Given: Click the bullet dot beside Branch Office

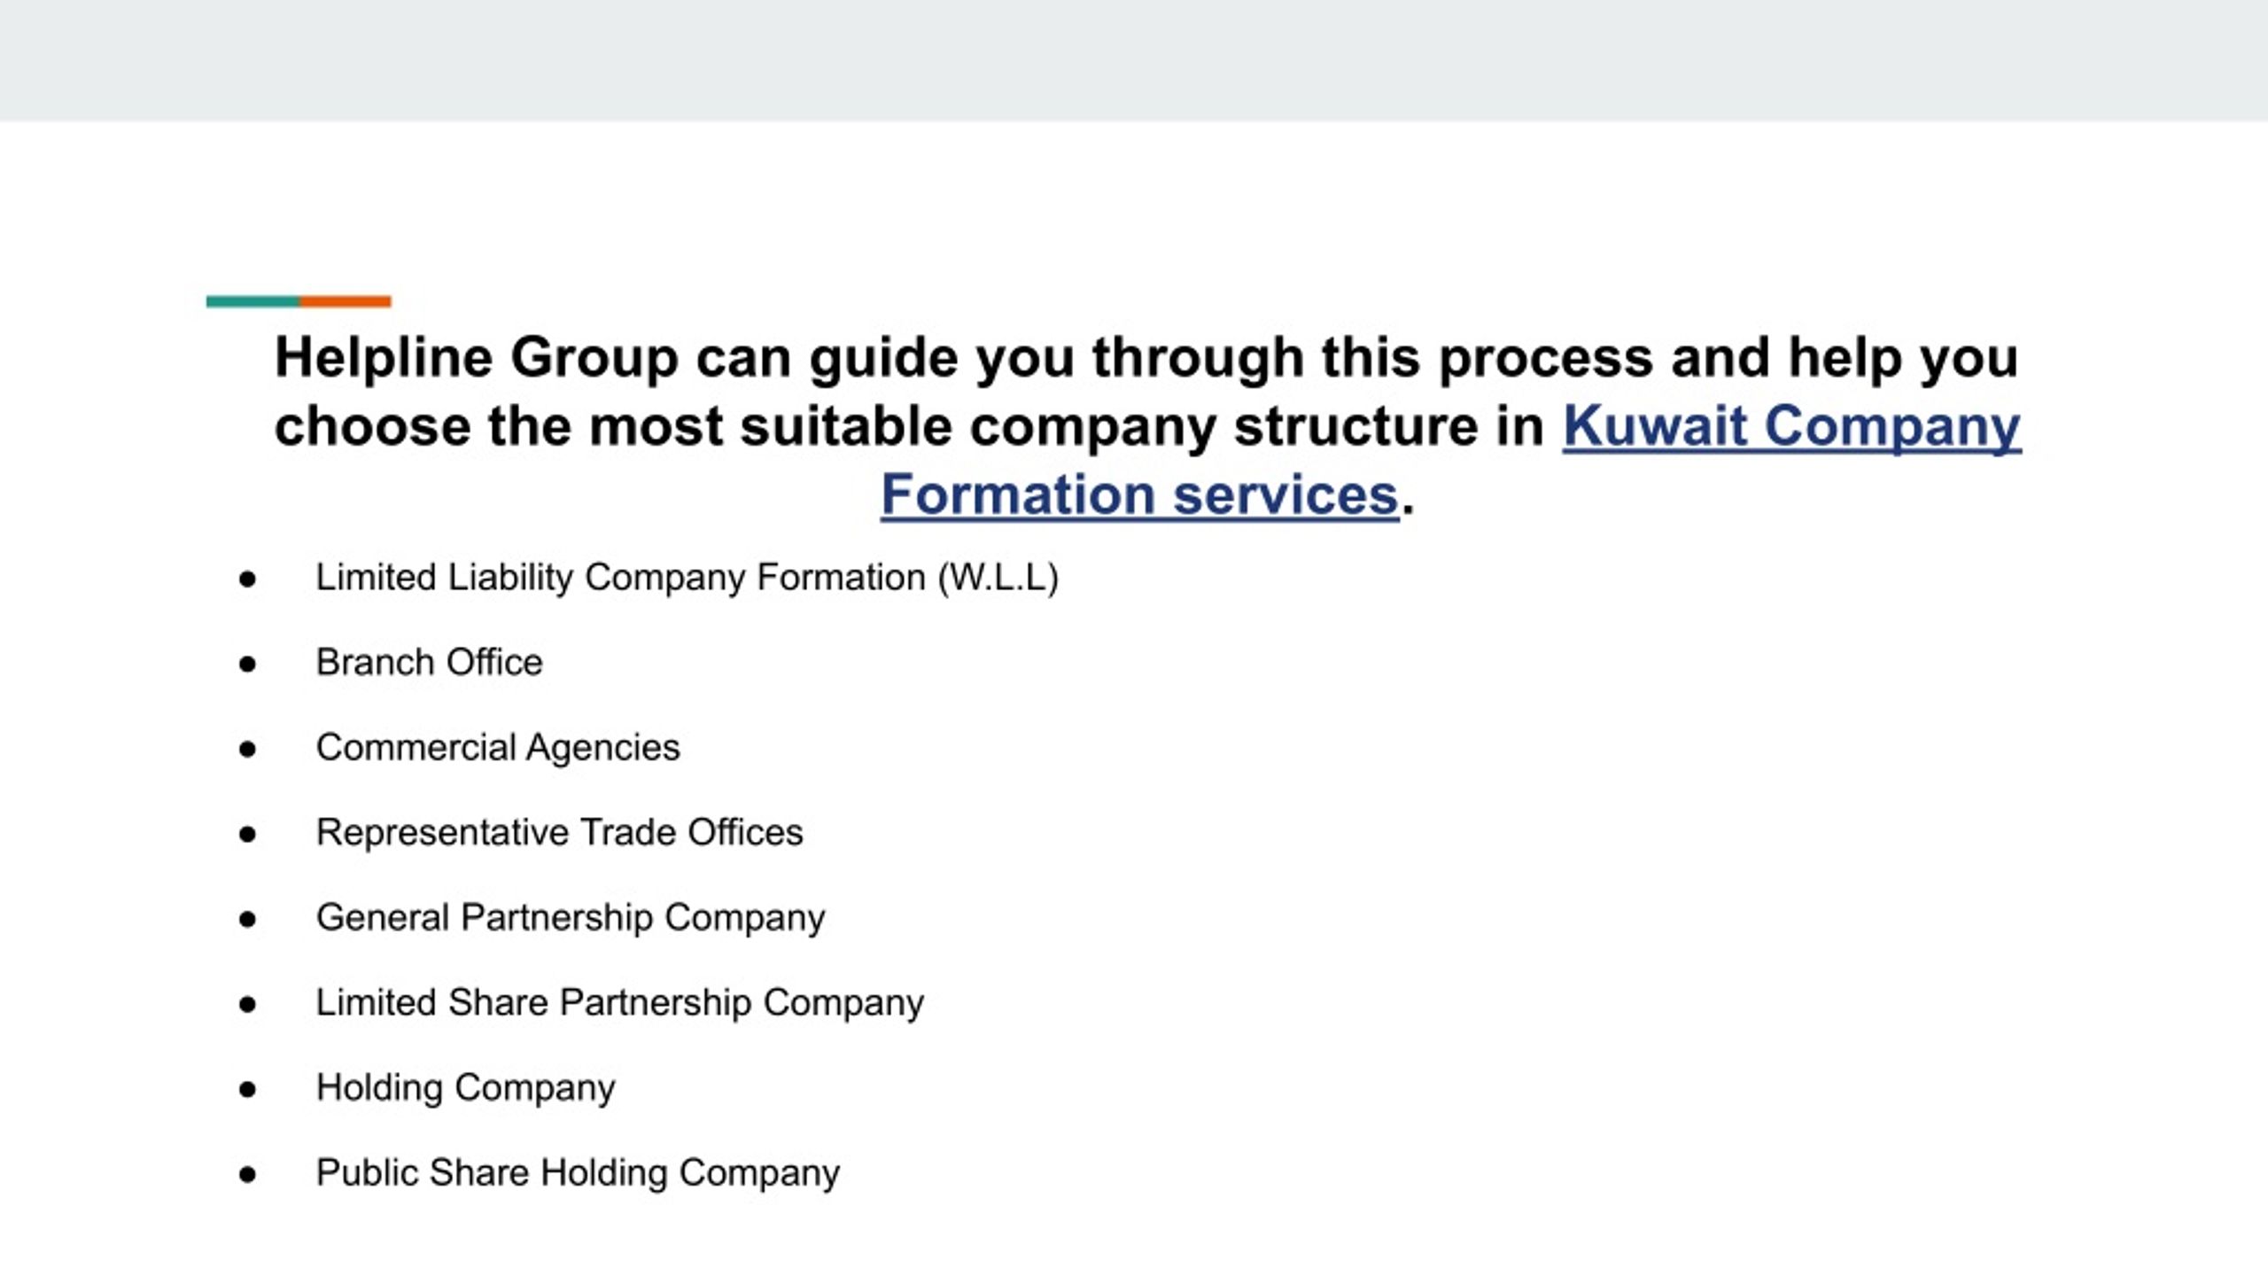Looking at the screenshot, I should [247, 663].
